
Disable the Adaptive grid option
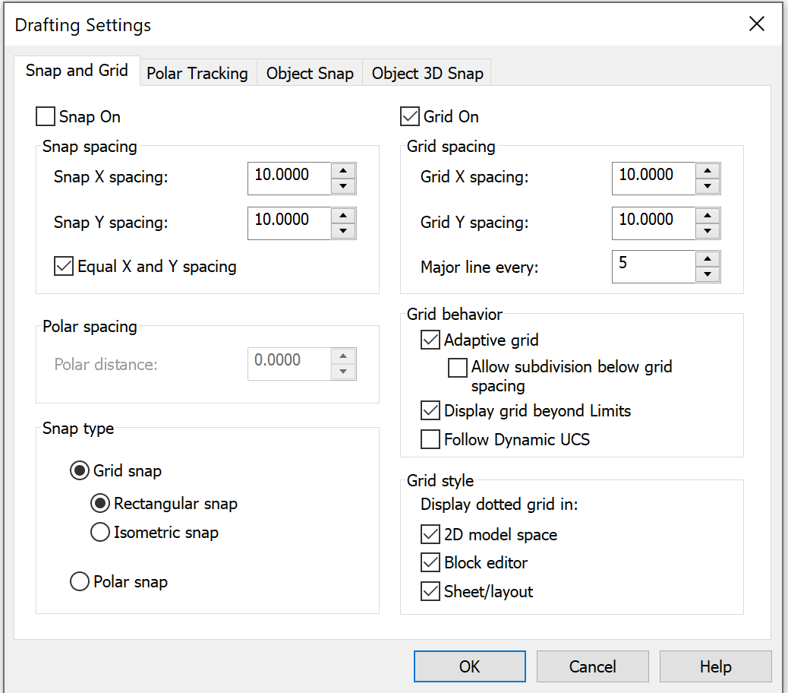pos(430,340)
